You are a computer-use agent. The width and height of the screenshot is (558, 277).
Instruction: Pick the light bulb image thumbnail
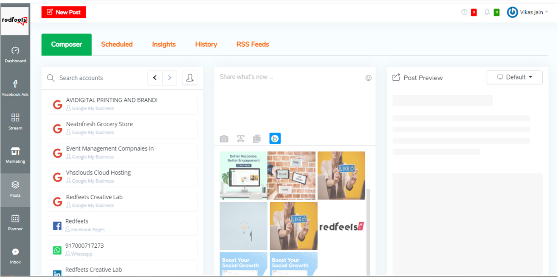click(243, 226)
